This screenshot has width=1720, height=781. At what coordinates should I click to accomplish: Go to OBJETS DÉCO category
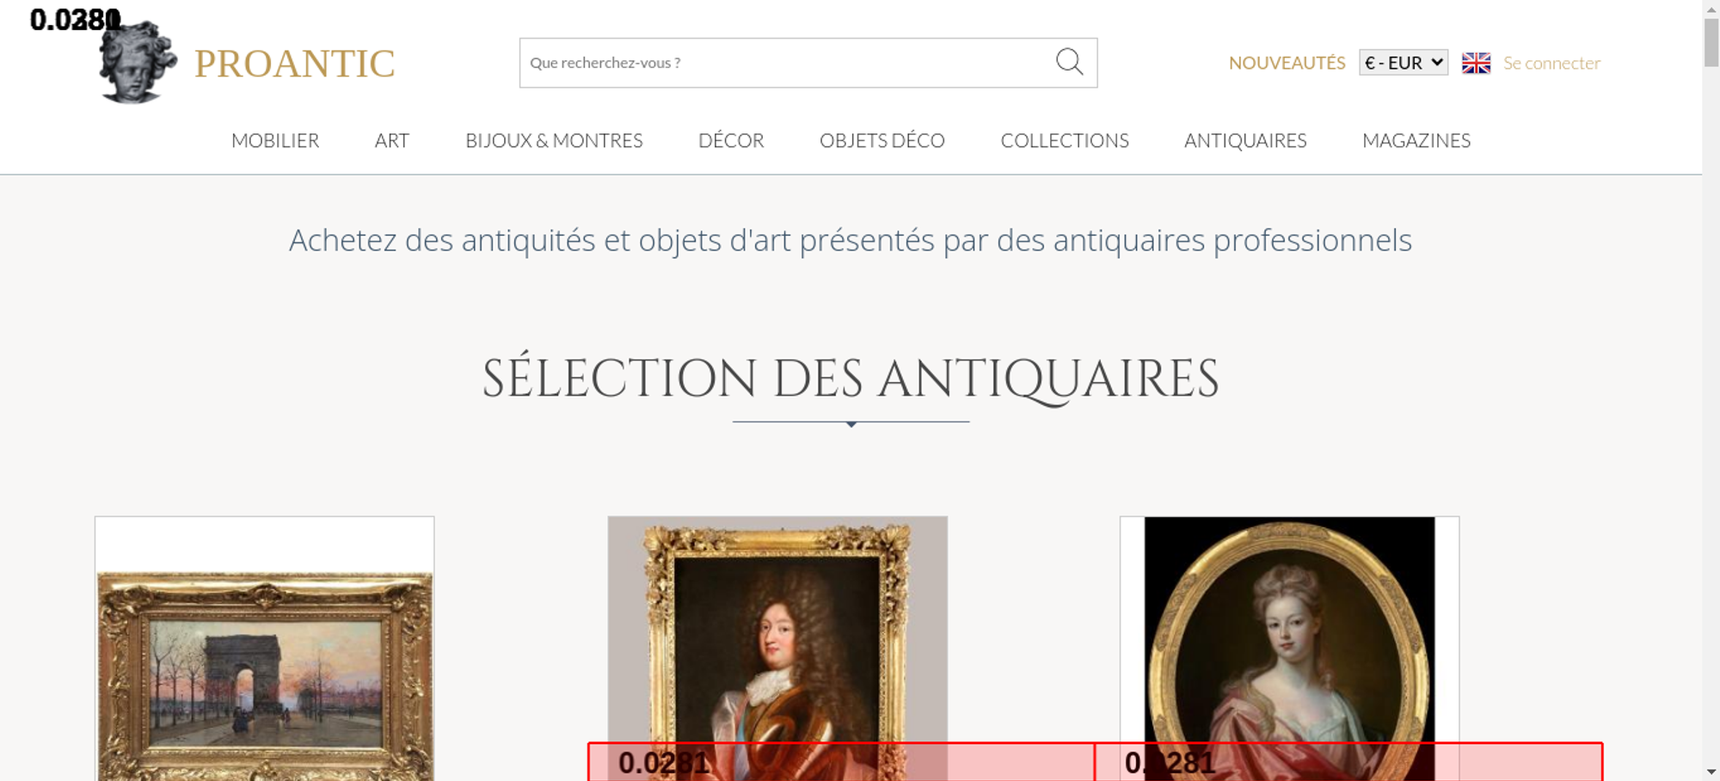coord(881,140)
